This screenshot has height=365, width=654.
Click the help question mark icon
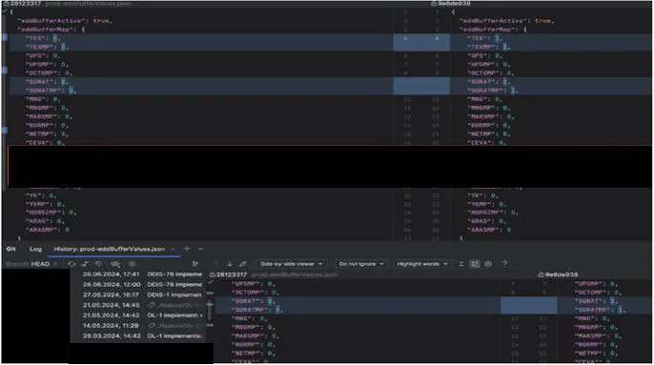point(504,264)
